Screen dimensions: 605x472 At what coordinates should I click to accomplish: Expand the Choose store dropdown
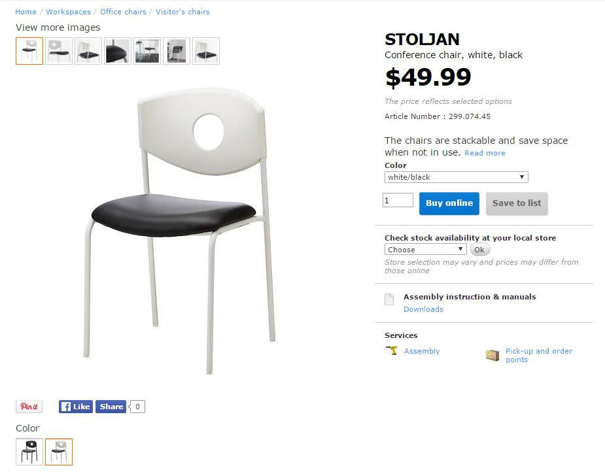pyautogui.click(x=425, y=249)
